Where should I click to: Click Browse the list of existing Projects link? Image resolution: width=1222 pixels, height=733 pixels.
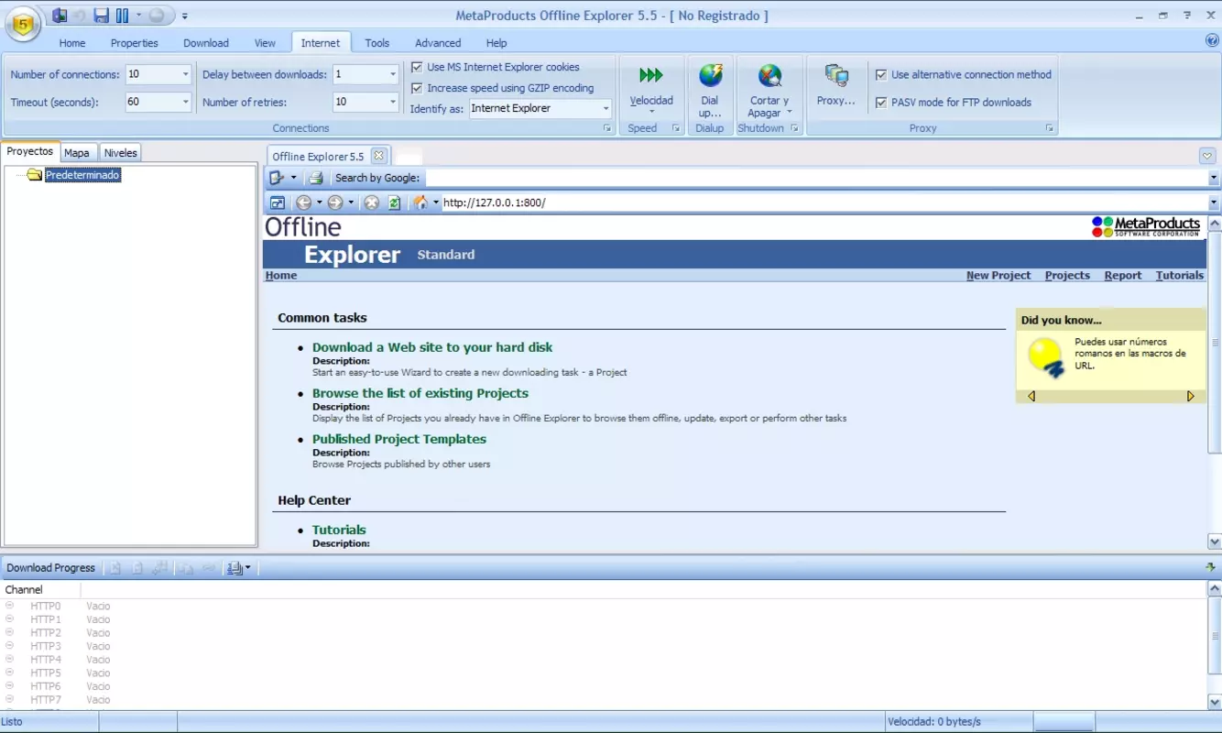pos(420,393)
